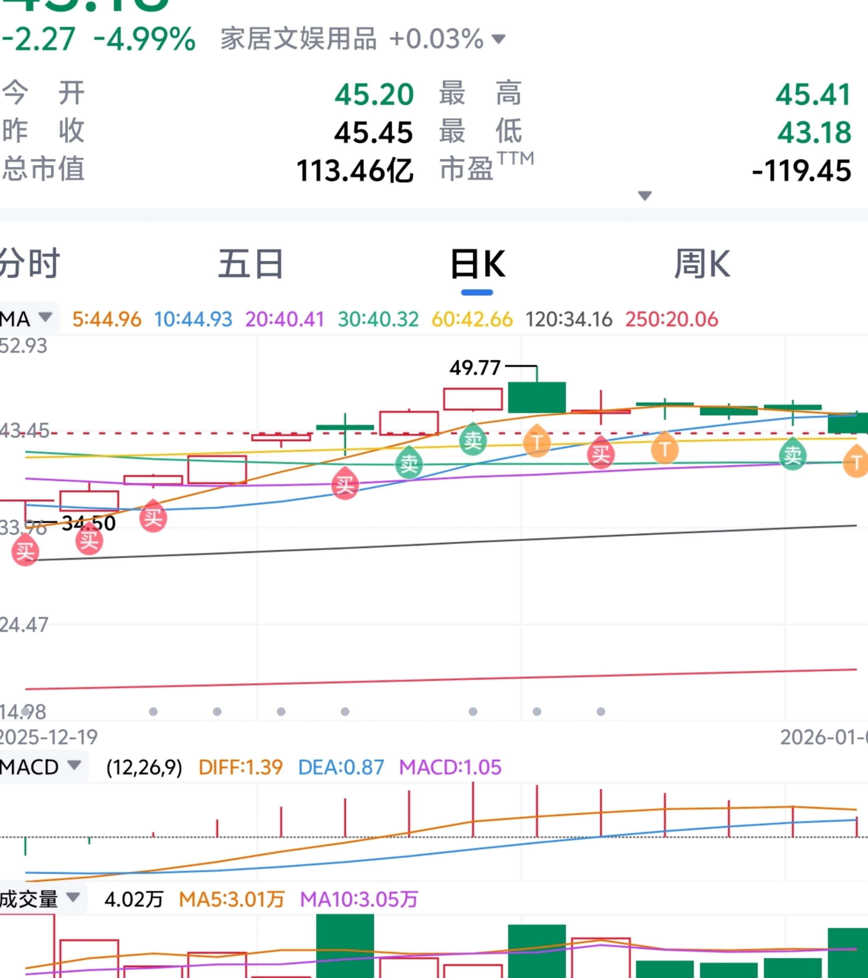Viewport: 868px width, 978px height.
Task: Click the green 卖 marker below the 49.77 peak
Action: [473, 440]
